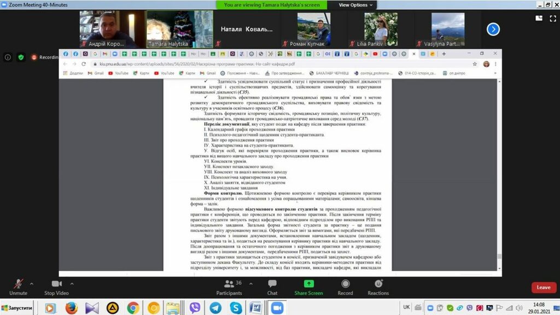Viewport: 560px width, 315px height.
Task: Open the Запустити start menu button
Action: coord(16,308)
